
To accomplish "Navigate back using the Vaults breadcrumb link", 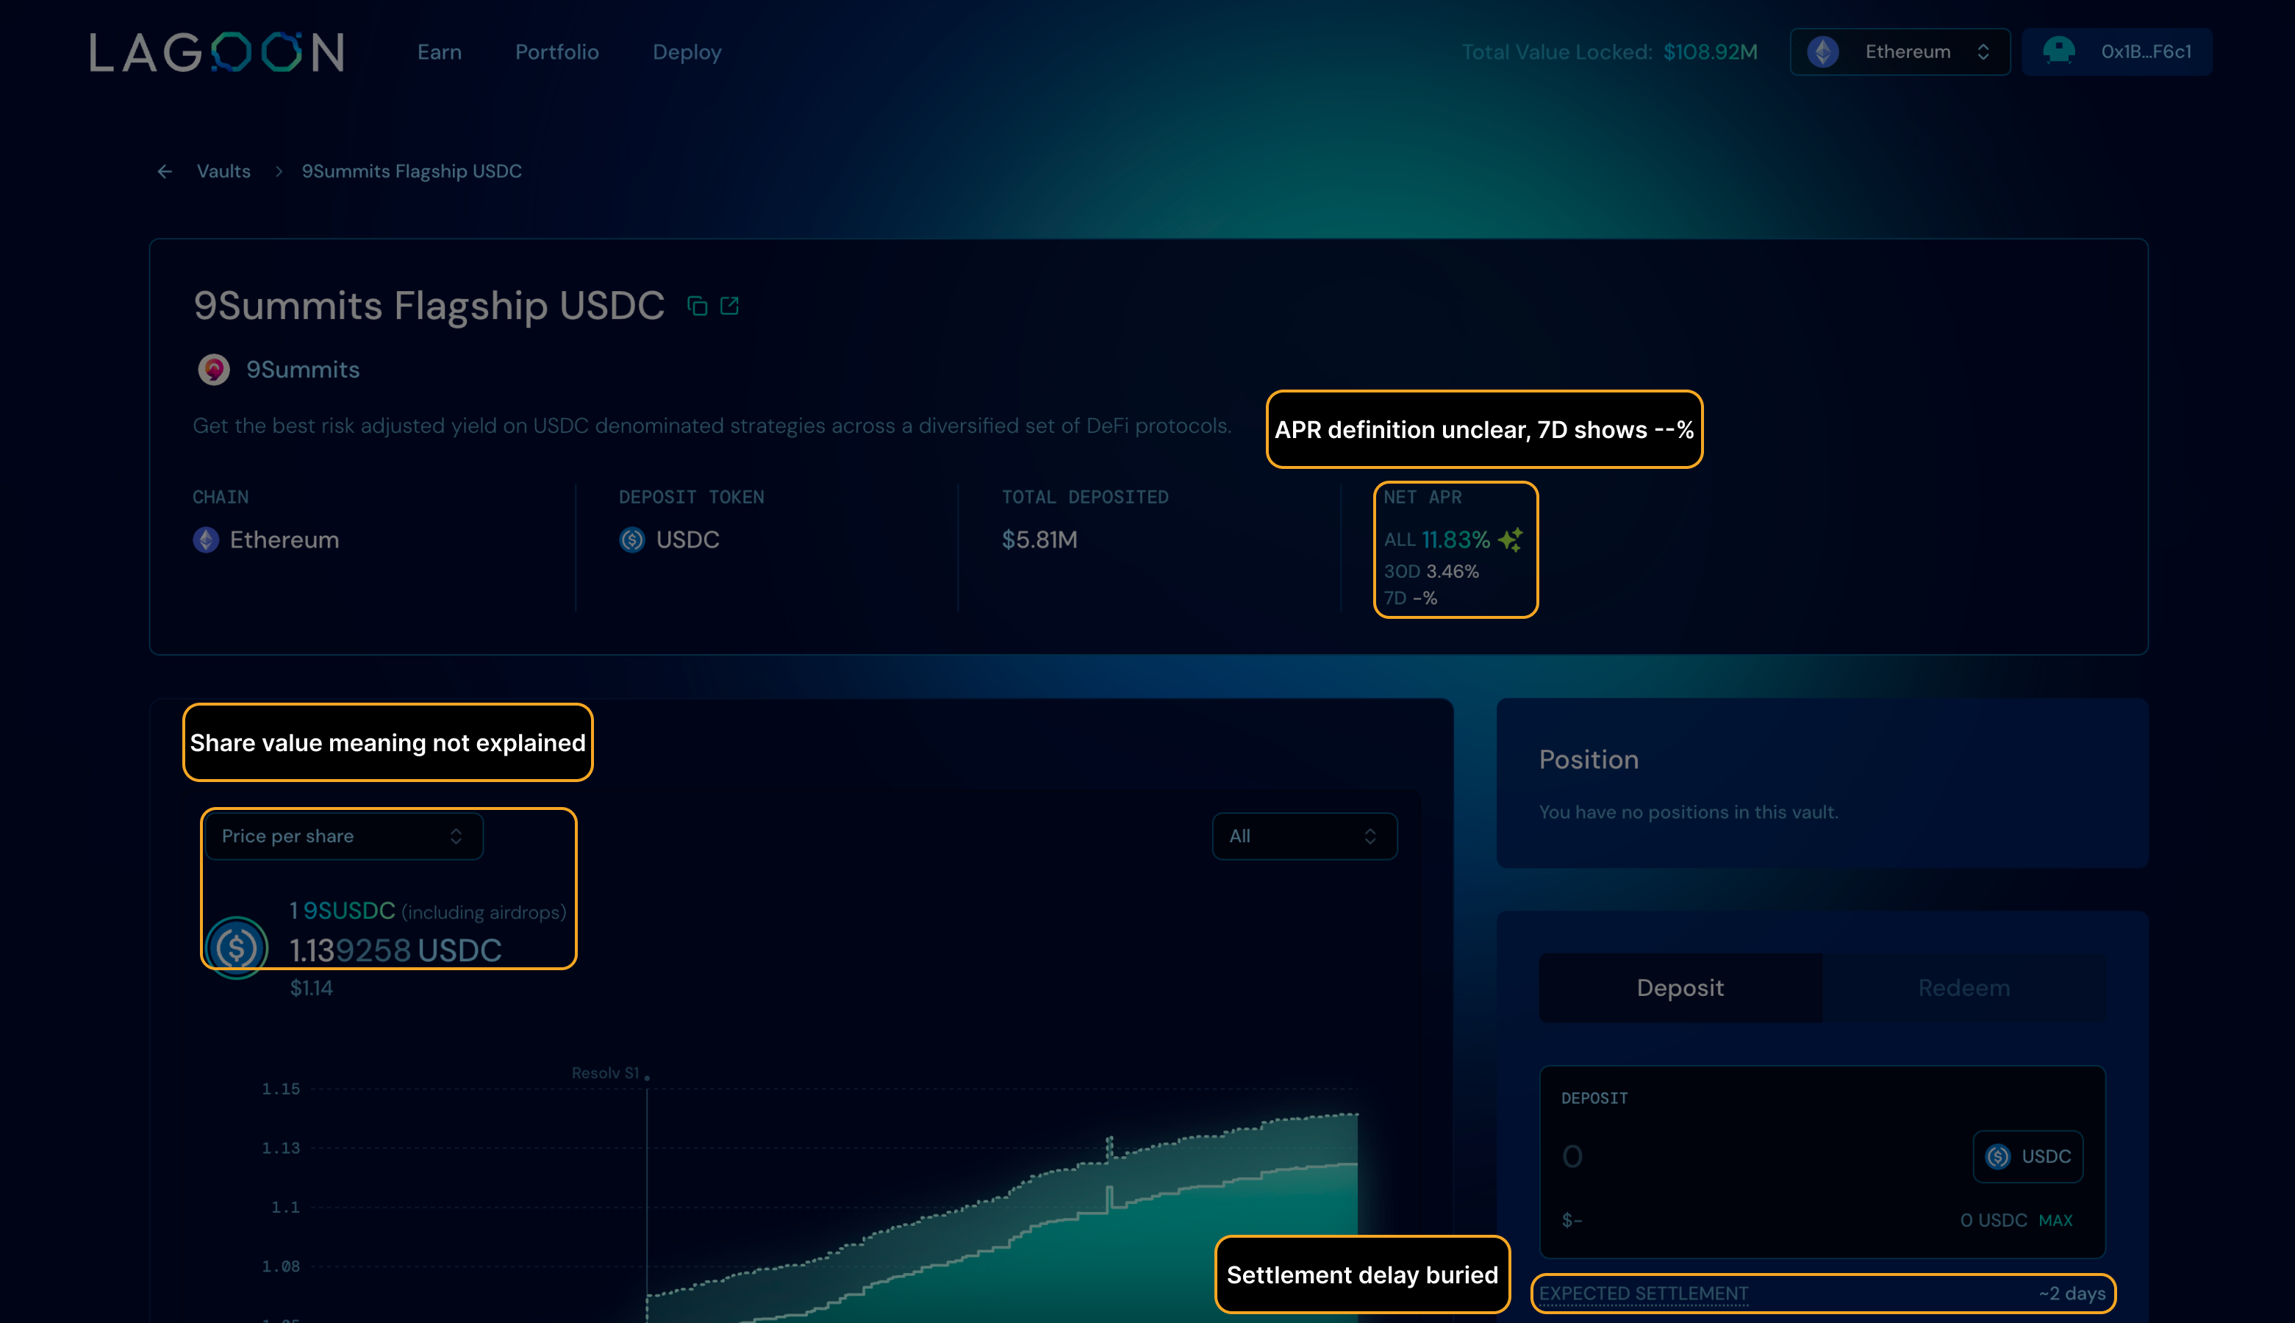I will [223, 171].
